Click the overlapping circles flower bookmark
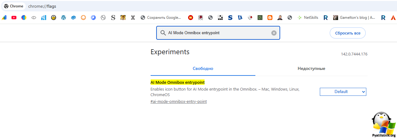Viewport: 397px width, 138px height. pyautogui.click(x=103, y=18)
